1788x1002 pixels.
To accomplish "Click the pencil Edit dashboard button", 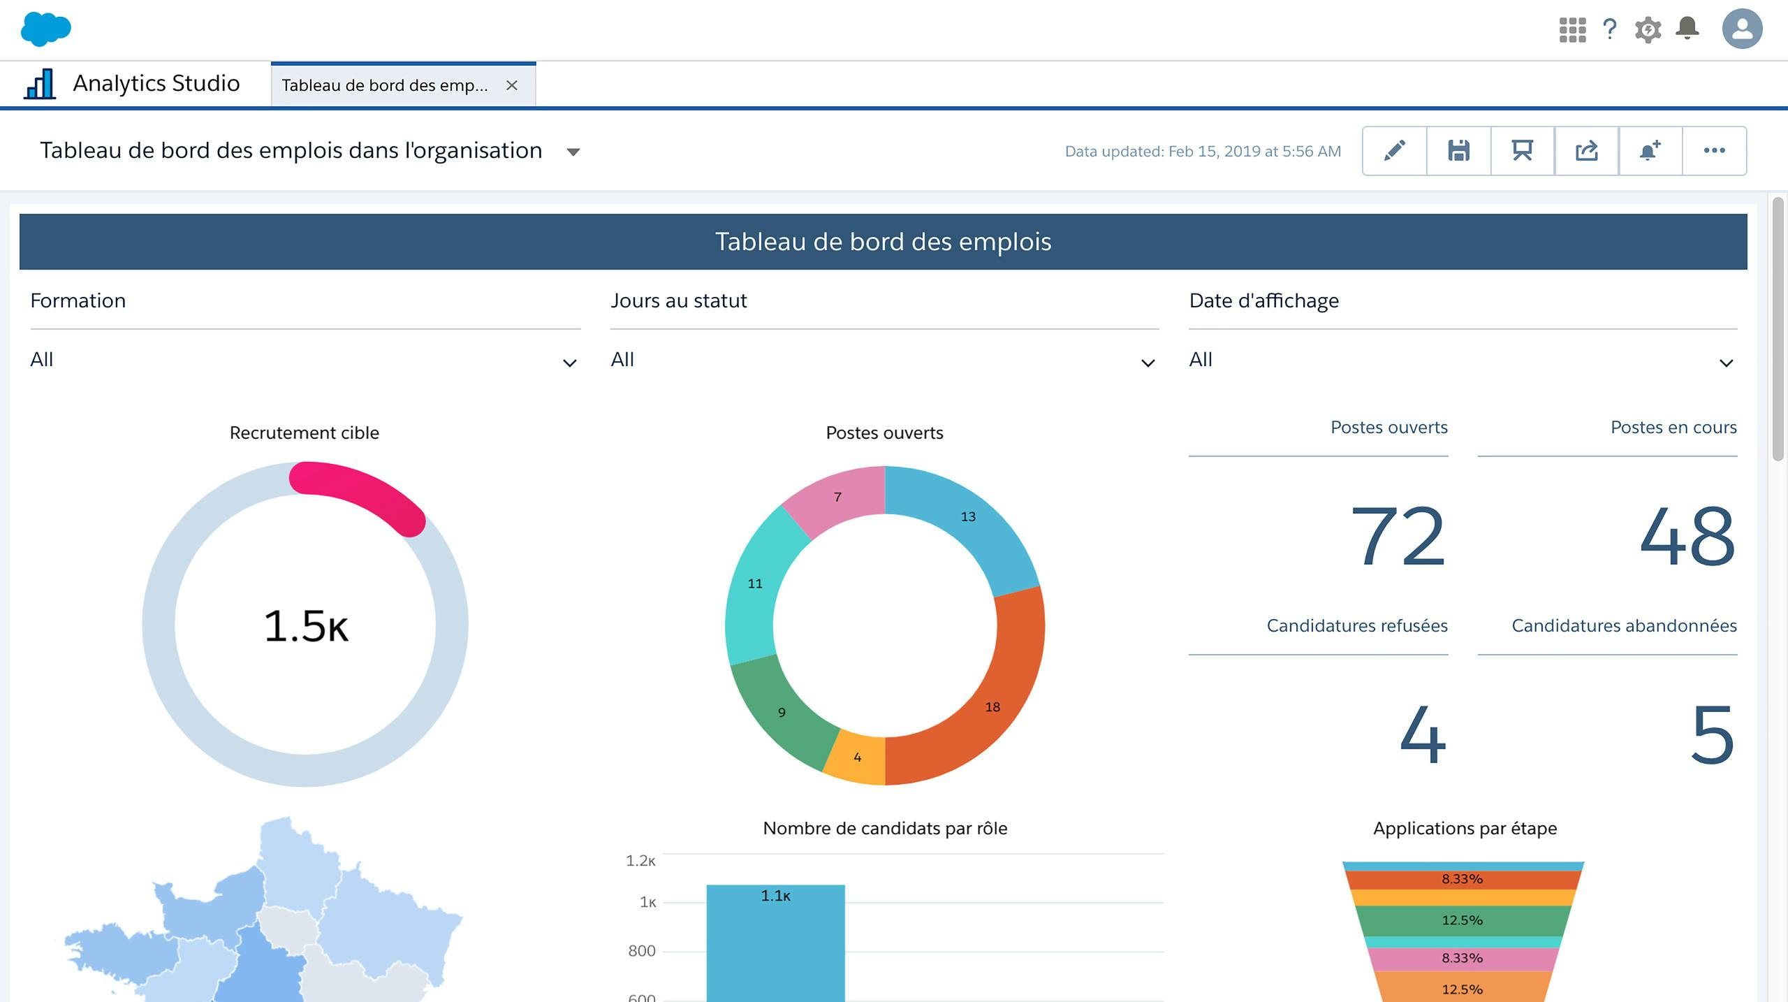I will click(1394, 151).
